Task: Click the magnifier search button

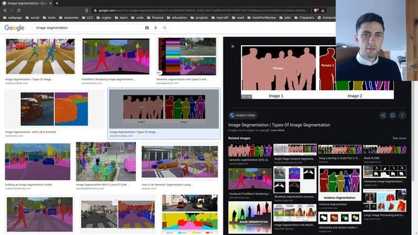Action: coord(165,27)
